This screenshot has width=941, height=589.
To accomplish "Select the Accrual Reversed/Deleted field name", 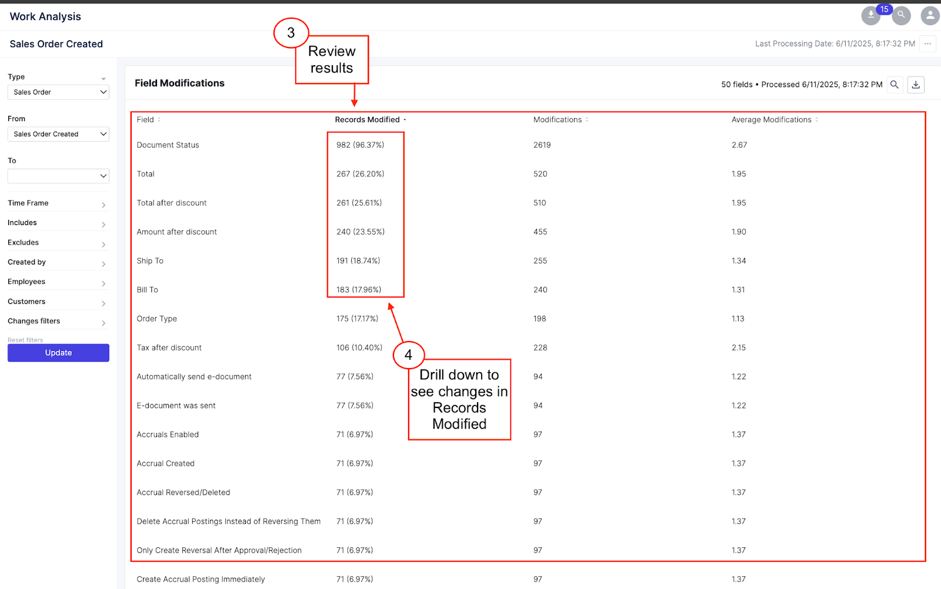I will tap(183, 493).
